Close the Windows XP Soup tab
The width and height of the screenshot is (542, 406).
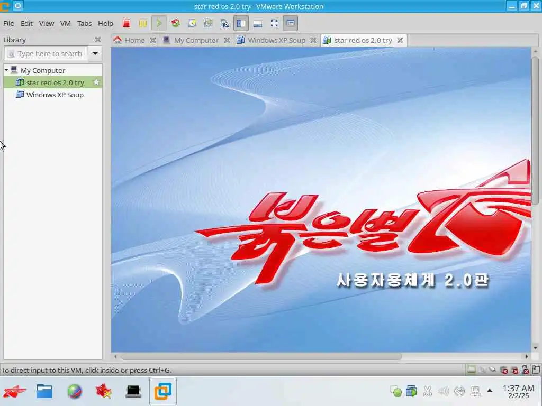point(313,40)
